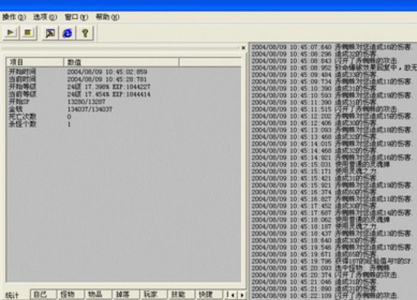Image resolution: width=417 pixels, height=300 pixels.
Task: Open the 帮助 menu
Action: pyautogui.click(x=107, y=17)
